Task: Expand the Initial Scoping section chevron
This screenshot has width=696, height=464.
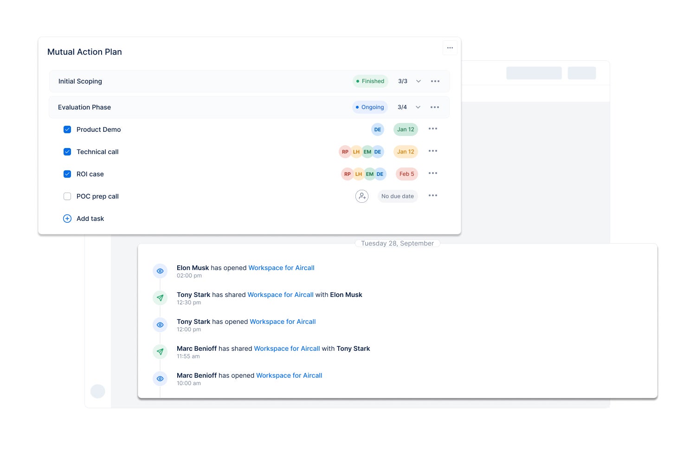Action: [x=418, y=81]
